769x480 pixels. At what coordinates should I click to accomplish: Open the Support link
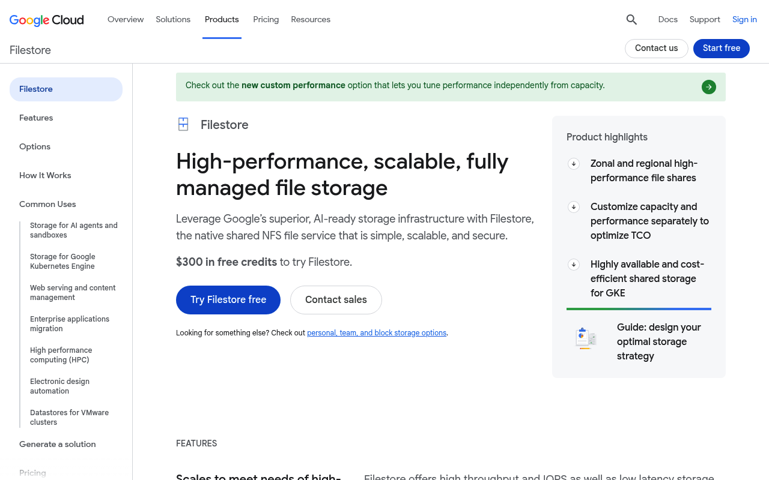[705, 19]
